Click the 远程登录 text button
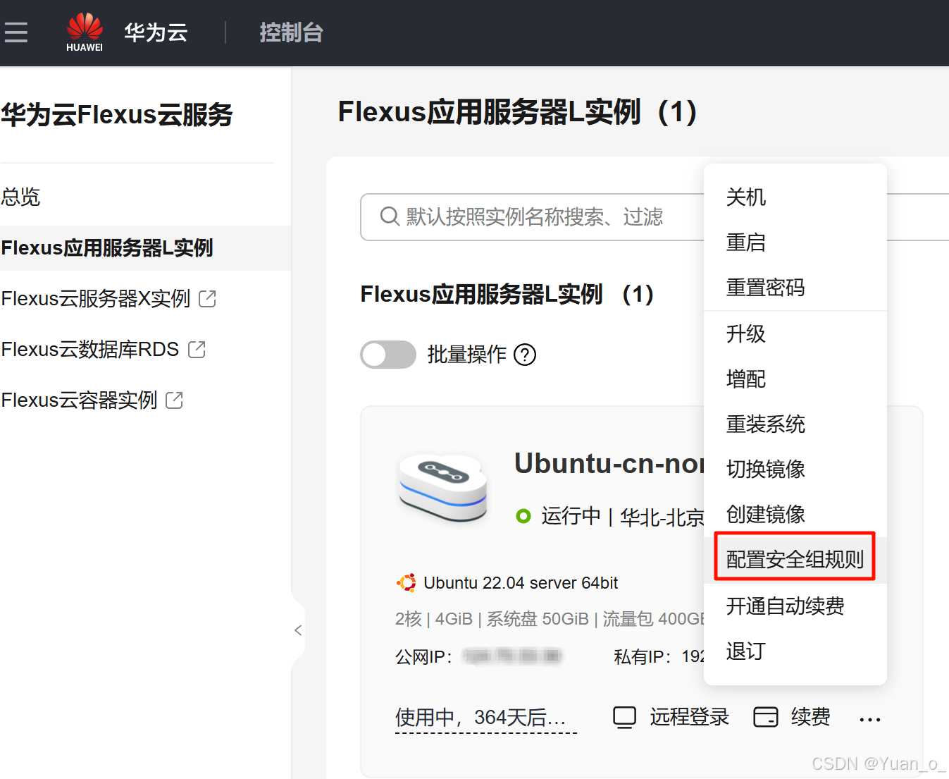The height and width of the screenshot is (779, 949). coord(689,717)
